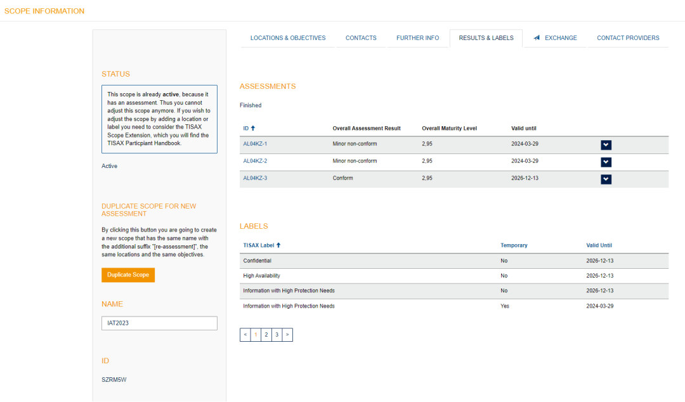Select the Results & Labels tab

click(x=486, y=38)
